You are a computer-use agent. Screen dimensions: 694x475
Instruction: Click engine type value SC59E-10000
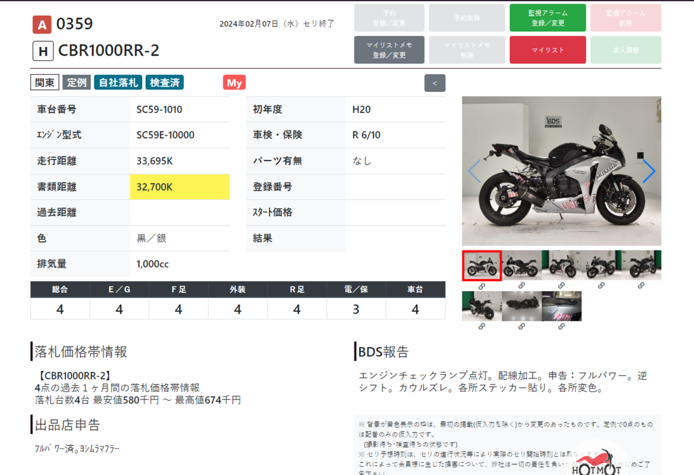(165, 135)
